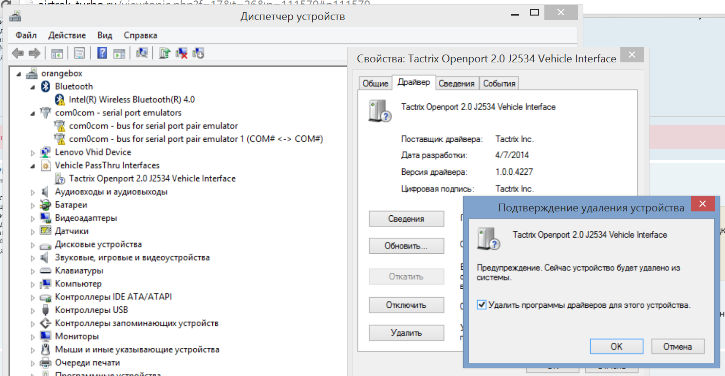Open the properties toolbar icon
The height and width of the screenshot is (376, 725).
79,53
